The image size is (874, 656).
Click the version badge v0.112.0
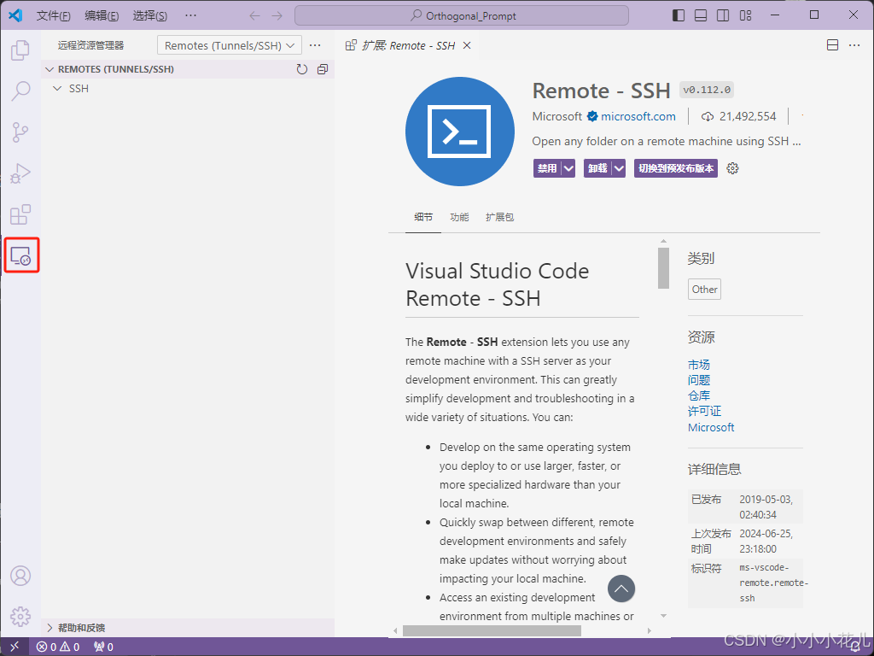[x=706, y=90]
